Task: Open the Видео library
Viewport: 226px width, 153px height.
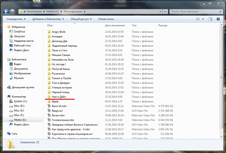Action: (x=18, y=64)
